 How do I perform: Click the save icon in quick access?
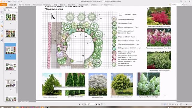7,1
